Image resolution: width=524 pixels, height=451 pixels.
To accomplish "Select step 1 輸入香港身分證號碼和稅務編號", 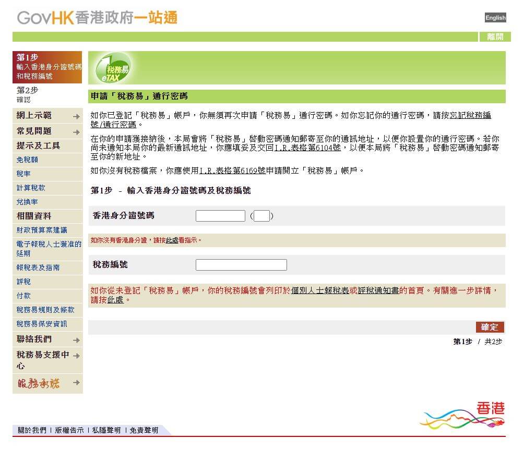I will [47, 67].
